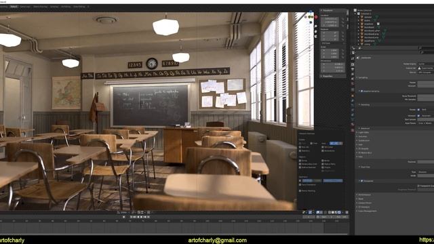Viewport: 434px width, 244px height.
Task: Open the rotation mode dropdown in Transform
Action: [333, 43]
